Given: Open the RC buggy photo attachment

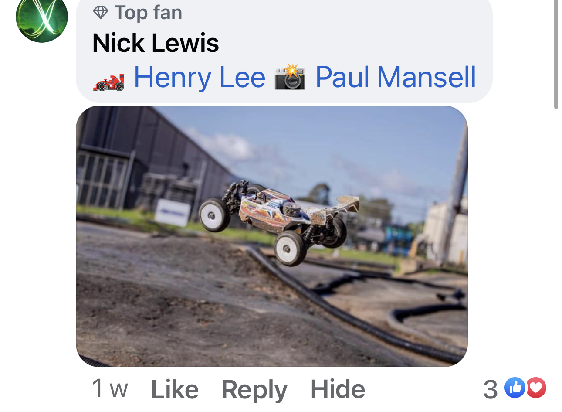Looking at the screenshot, I should 272,236.
